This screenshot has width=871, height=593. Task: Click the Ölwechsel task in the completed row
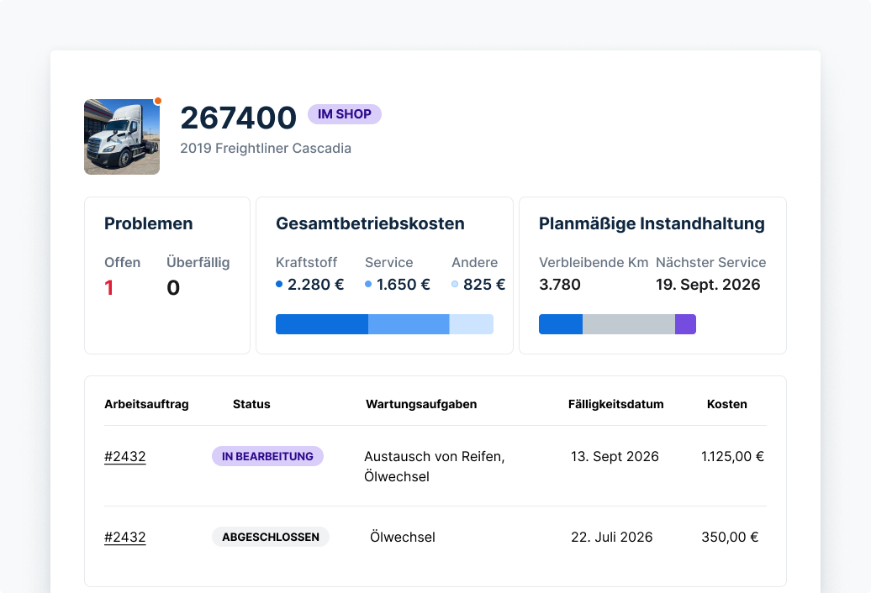(402, 537)
